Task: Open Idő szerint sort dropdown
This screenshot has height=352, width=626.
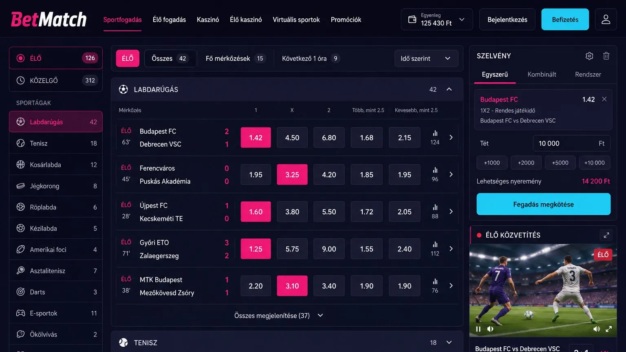Action: click(426, 58)
